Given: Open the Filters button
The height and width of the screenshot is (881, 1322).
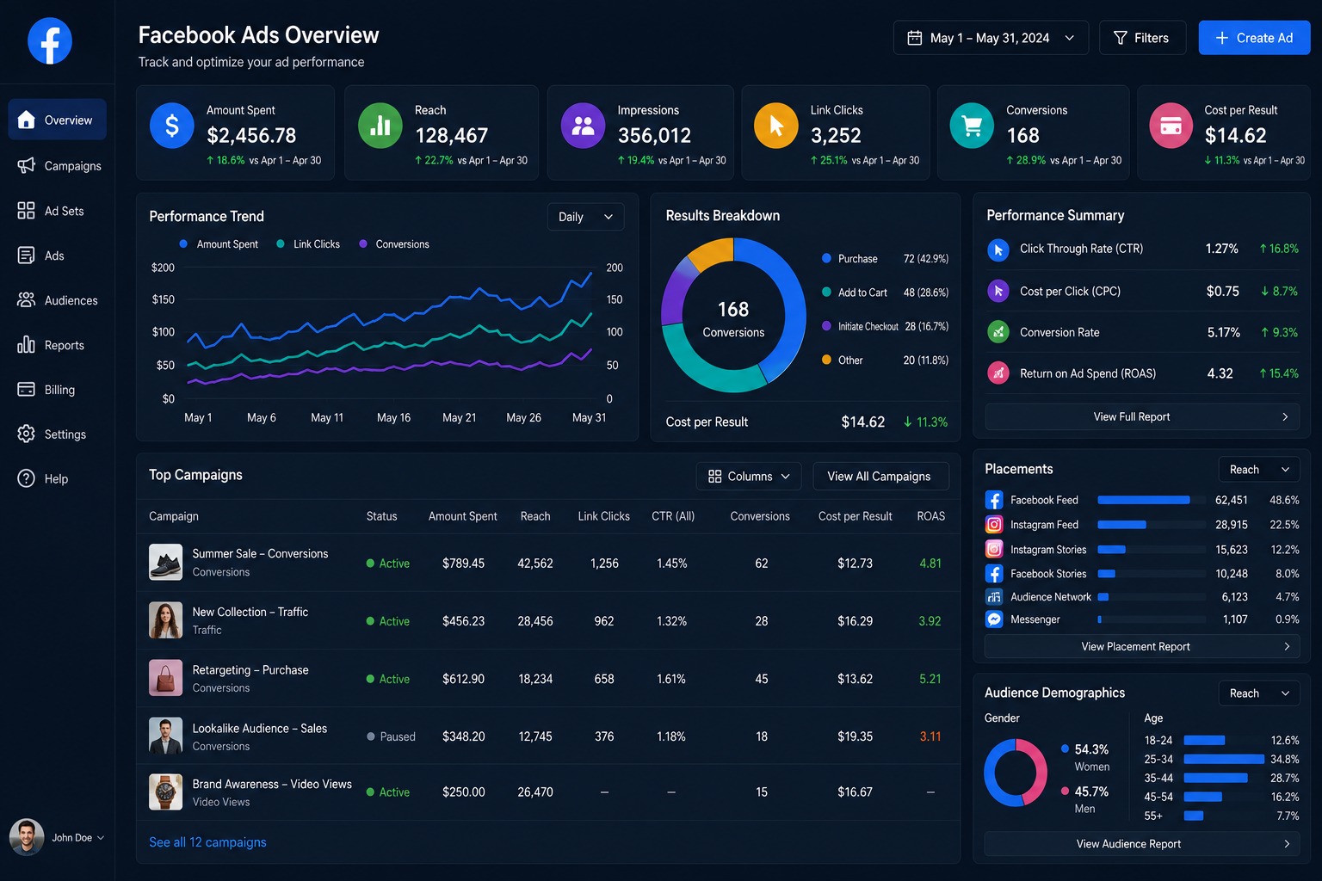Looking at the screenshot, I should 1142,38.
